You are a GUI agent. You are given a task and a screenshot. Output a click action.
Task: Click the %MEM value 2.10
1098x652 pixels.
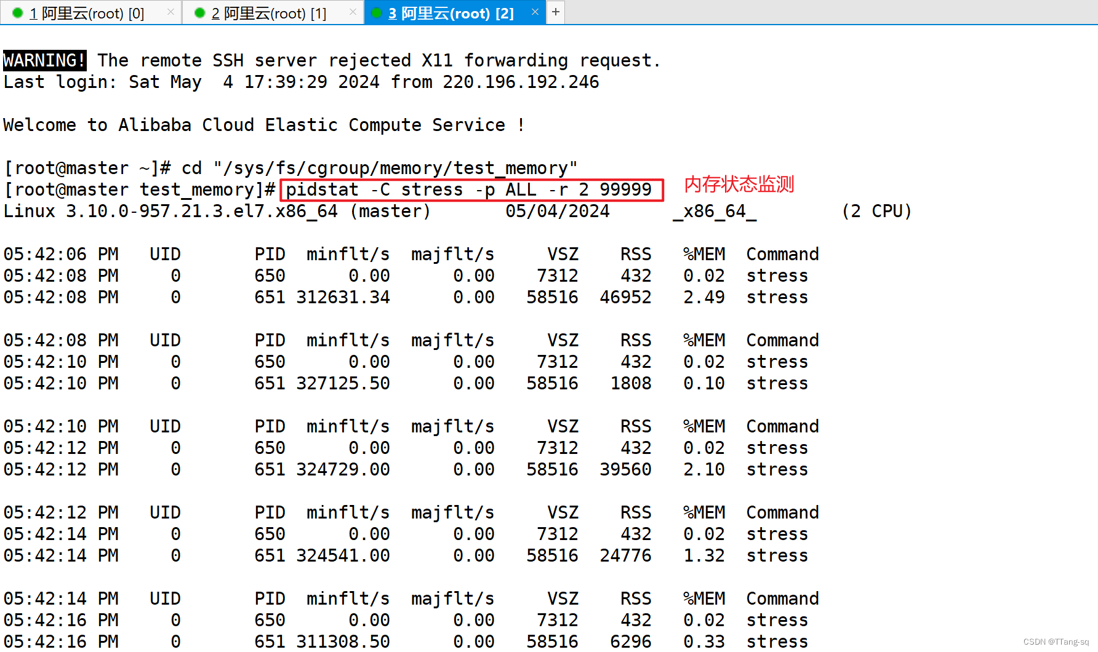704,469
